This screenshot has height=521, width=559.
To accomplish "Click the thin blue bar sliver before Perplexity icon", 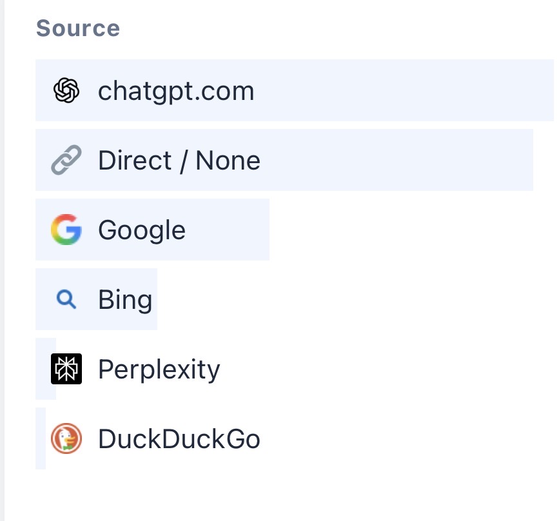I will pos(43,369).
